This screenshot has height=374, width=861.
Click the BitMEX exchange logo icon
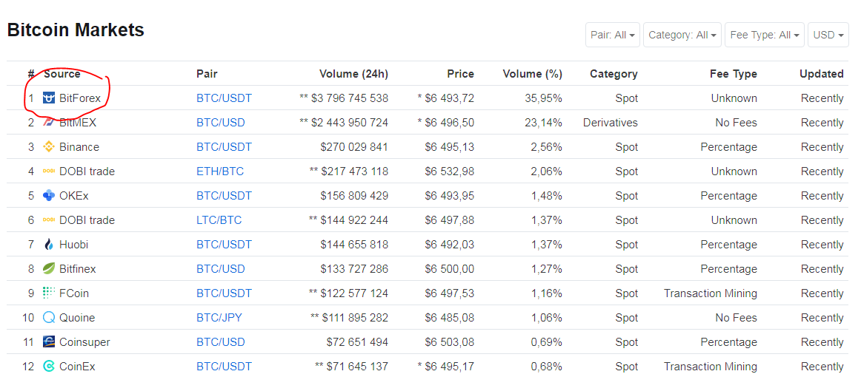[49, 123]
